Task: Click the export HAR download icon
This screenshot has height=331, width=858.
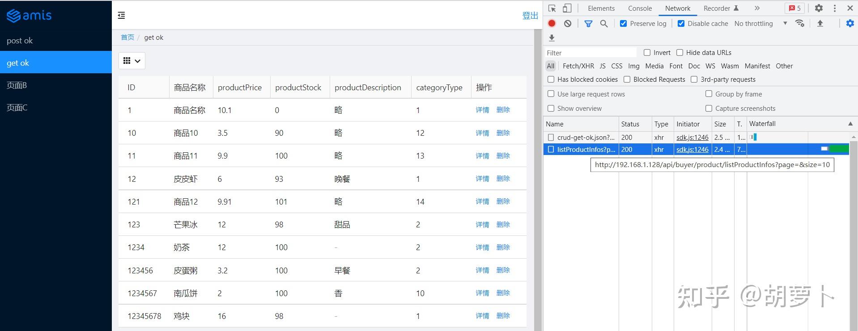Action: pos(552,38)
